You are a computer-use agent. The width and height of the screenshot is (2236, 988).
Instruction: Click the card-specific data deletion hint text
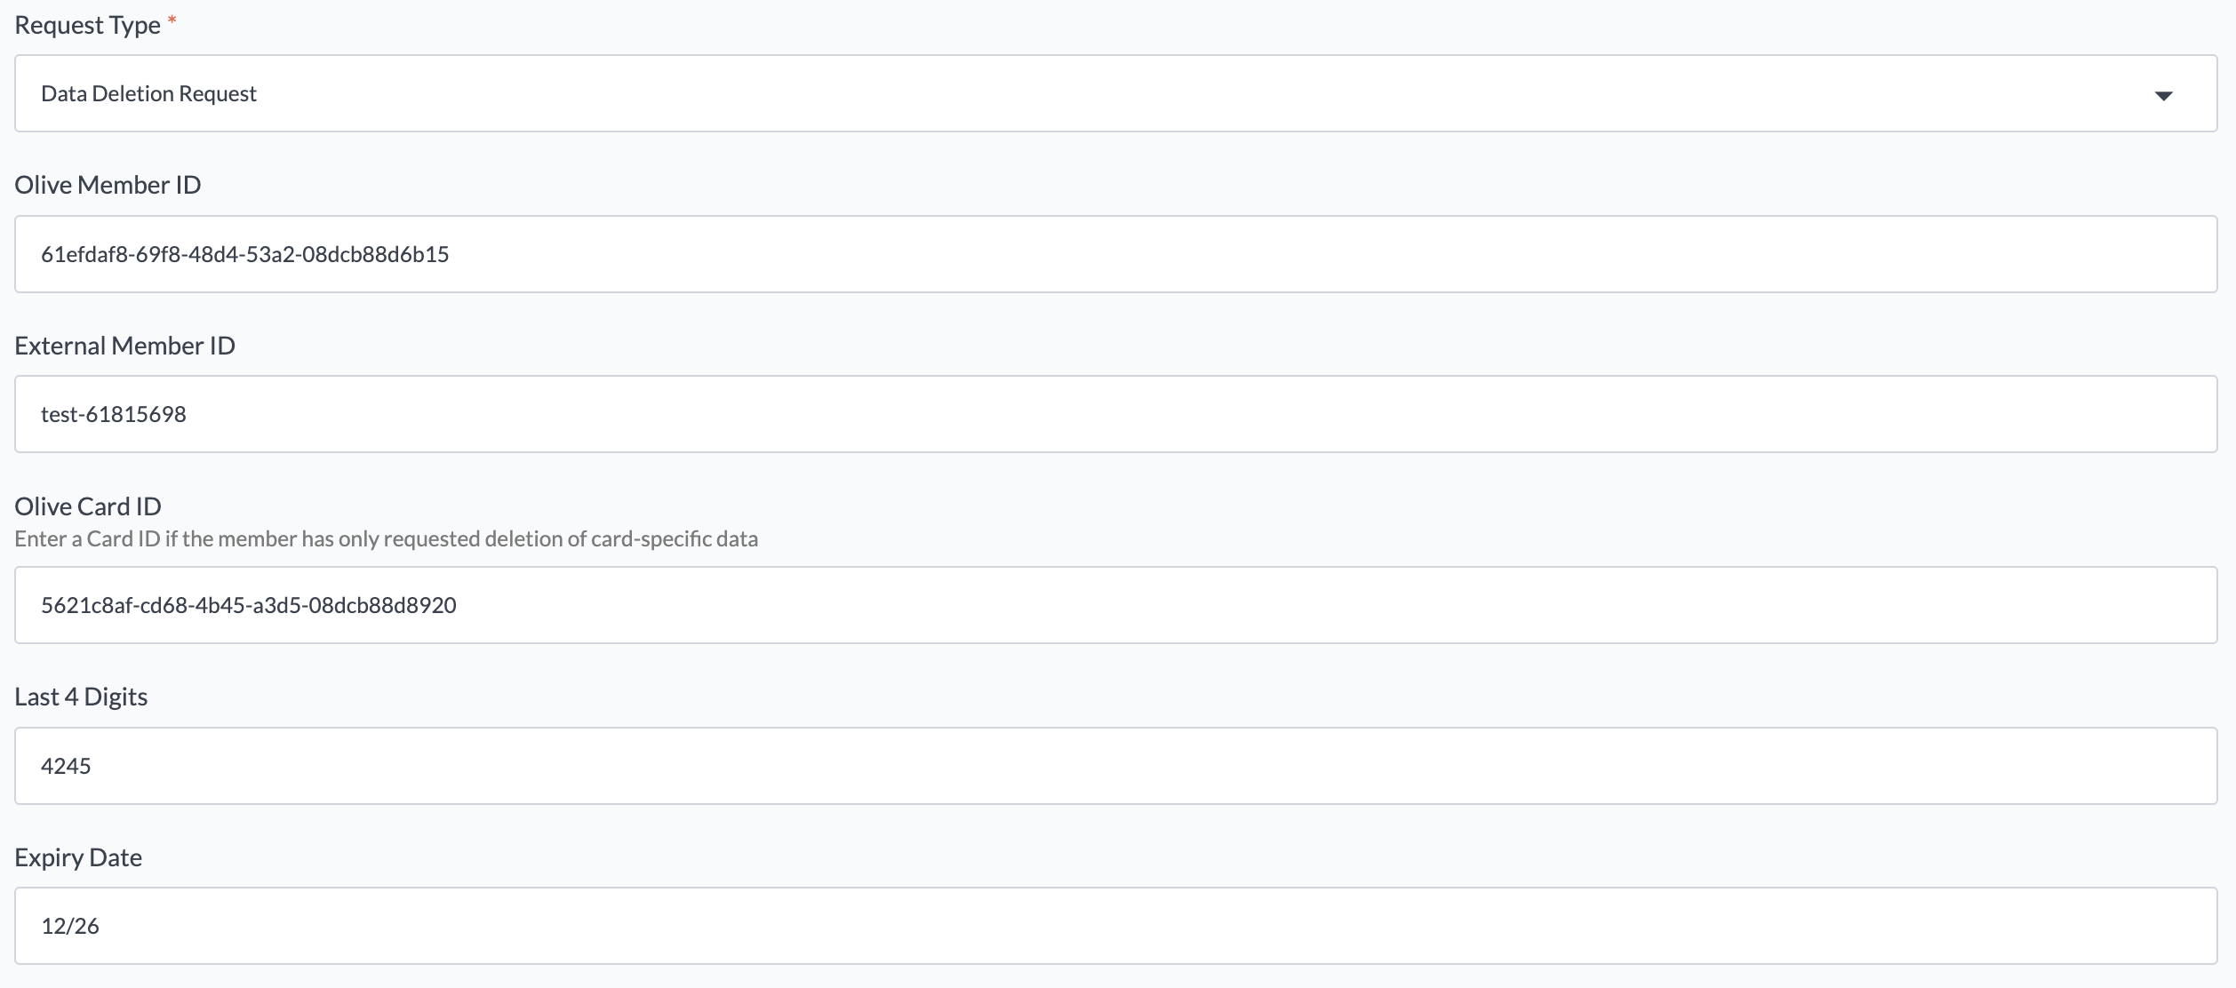[386, 539]
